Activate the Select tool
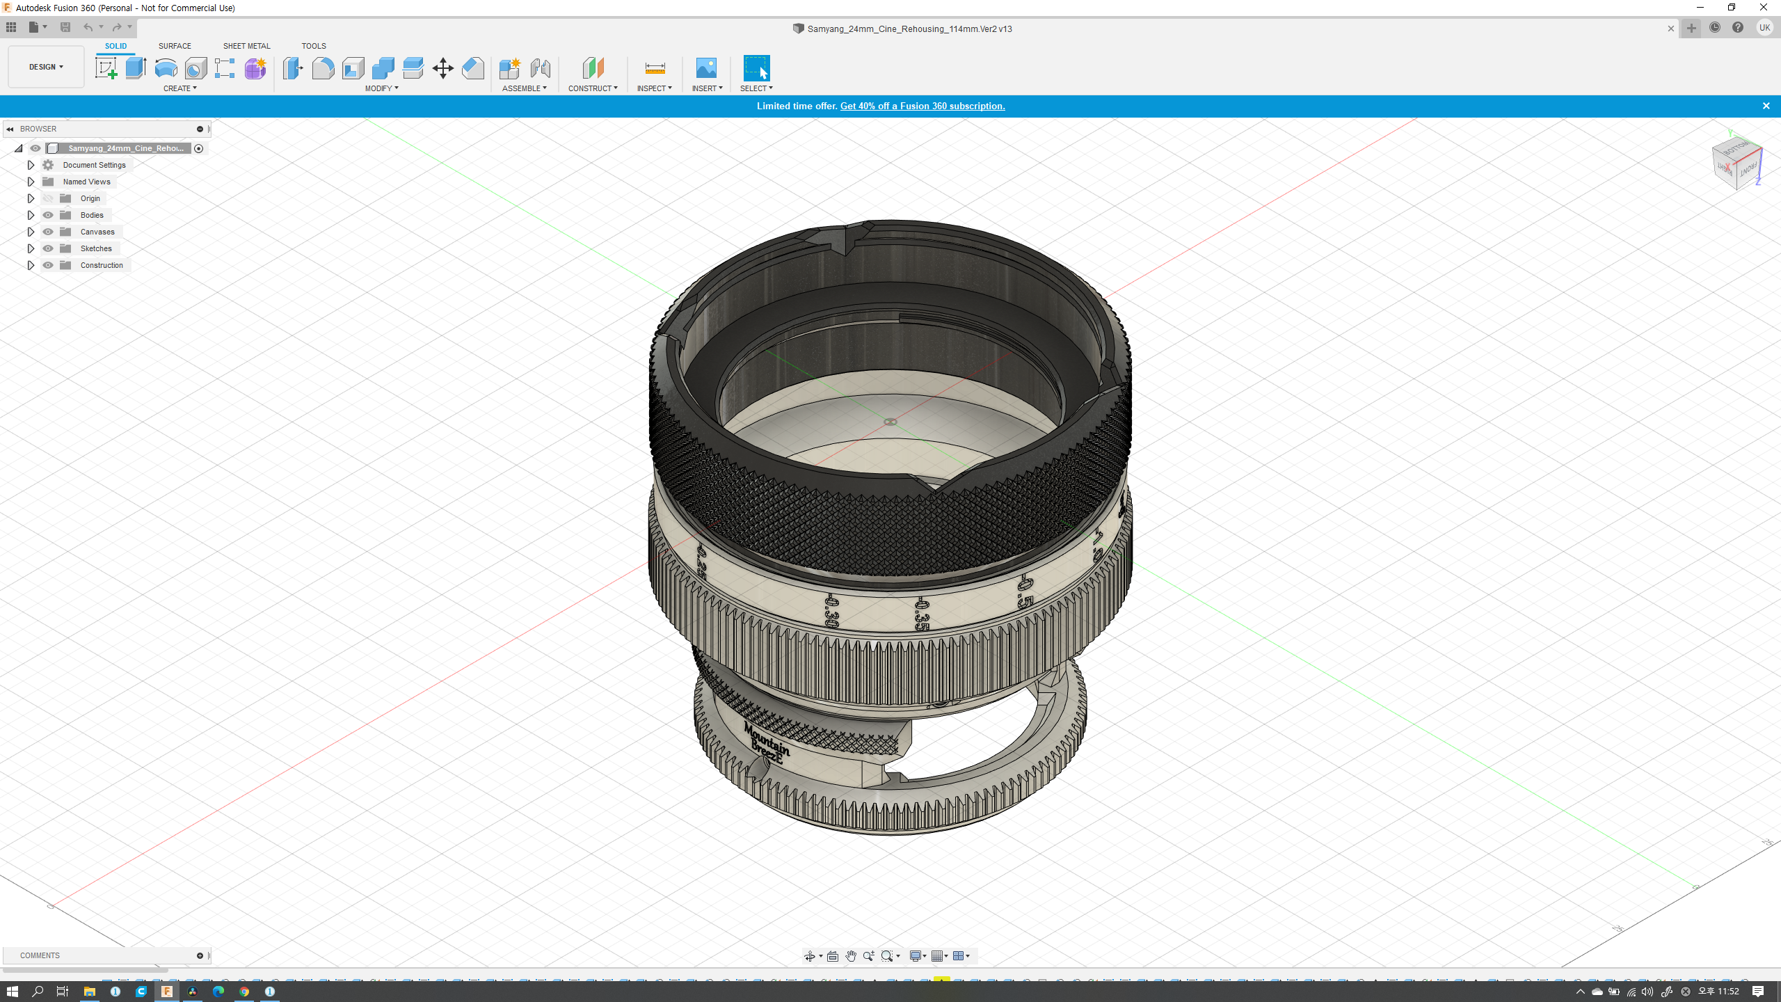1781x1002 pixels. [756, 68]
